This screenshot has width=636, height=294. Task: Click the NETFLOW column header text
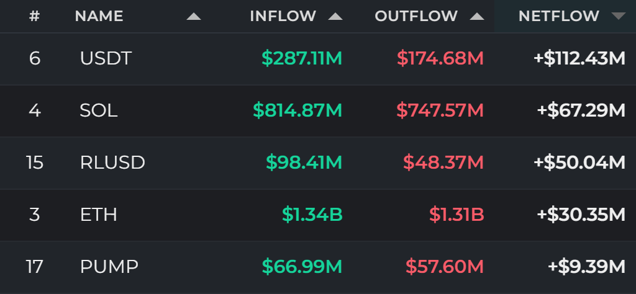click(x=559, y=16)
